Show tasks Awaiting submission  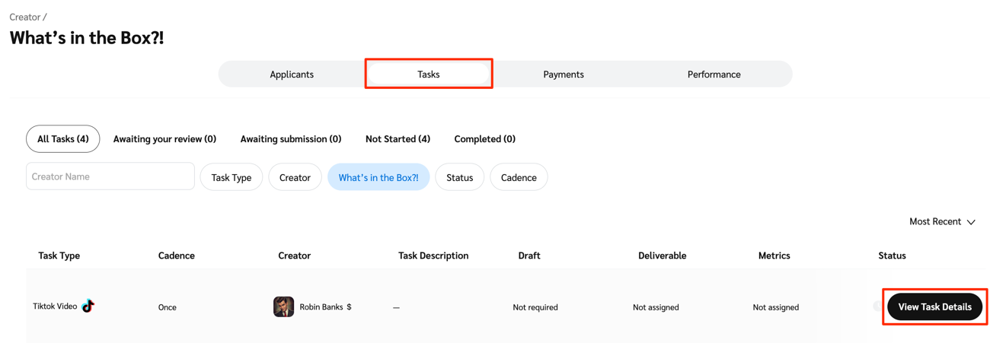pos(290,139)
